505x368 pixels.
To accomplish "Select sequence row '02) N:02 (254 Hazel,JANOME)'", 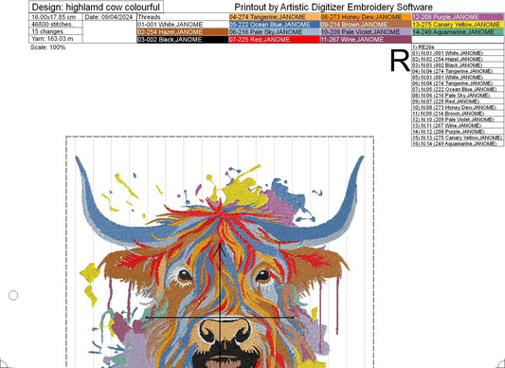I will pyautogui.click(x=458, y=59).
